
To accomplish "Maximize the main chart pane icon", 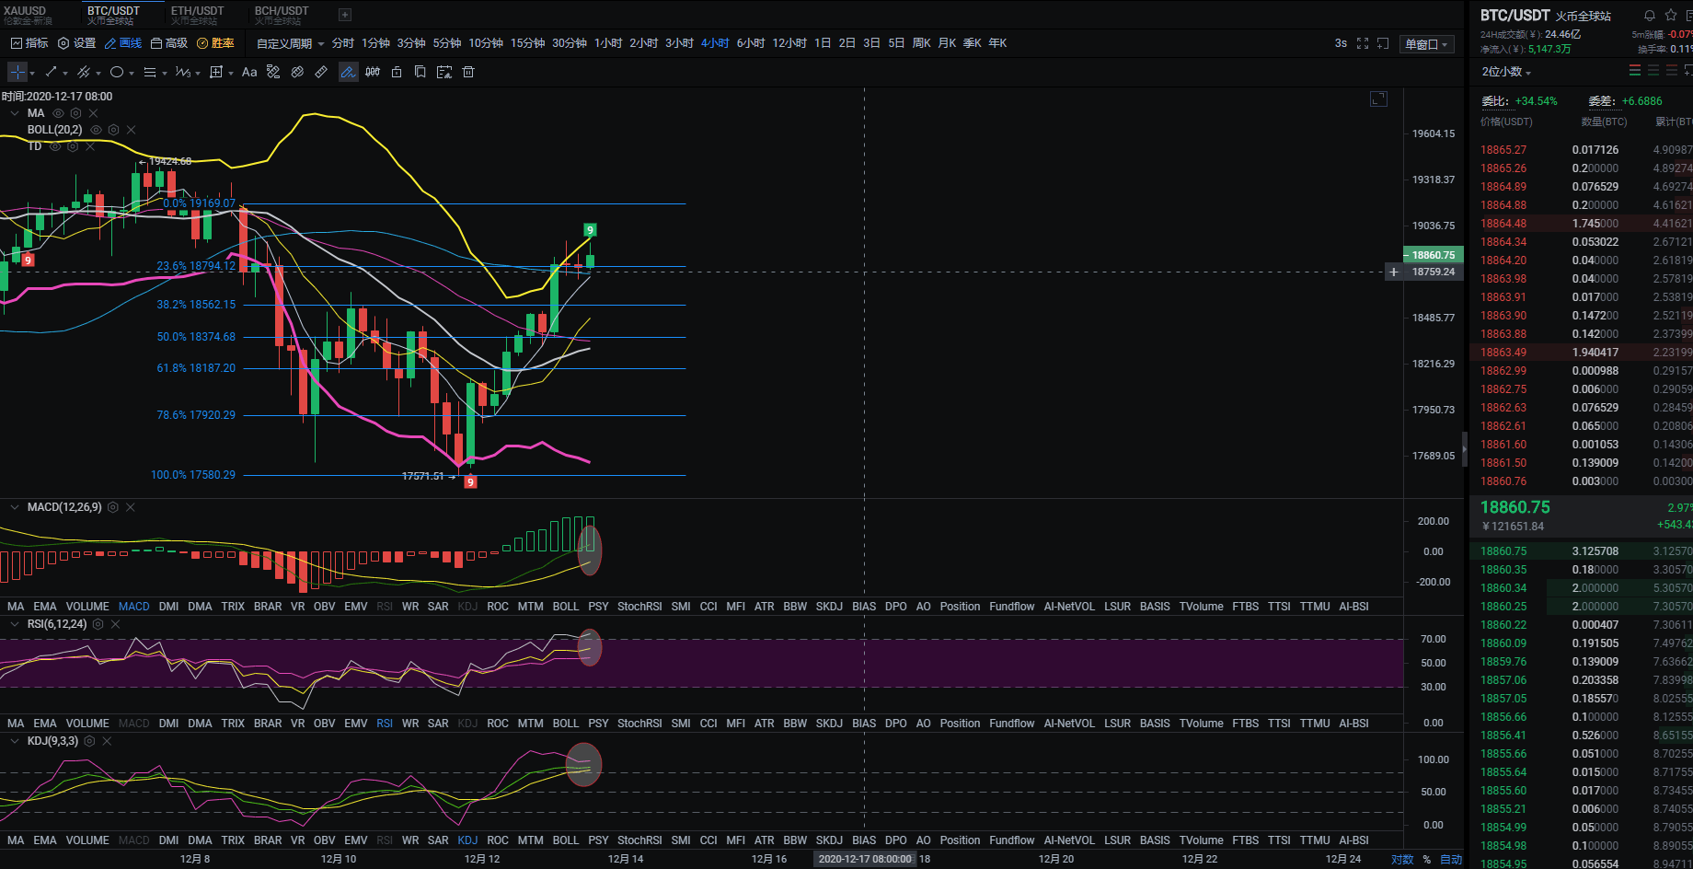I will (x=1378, y=98).
